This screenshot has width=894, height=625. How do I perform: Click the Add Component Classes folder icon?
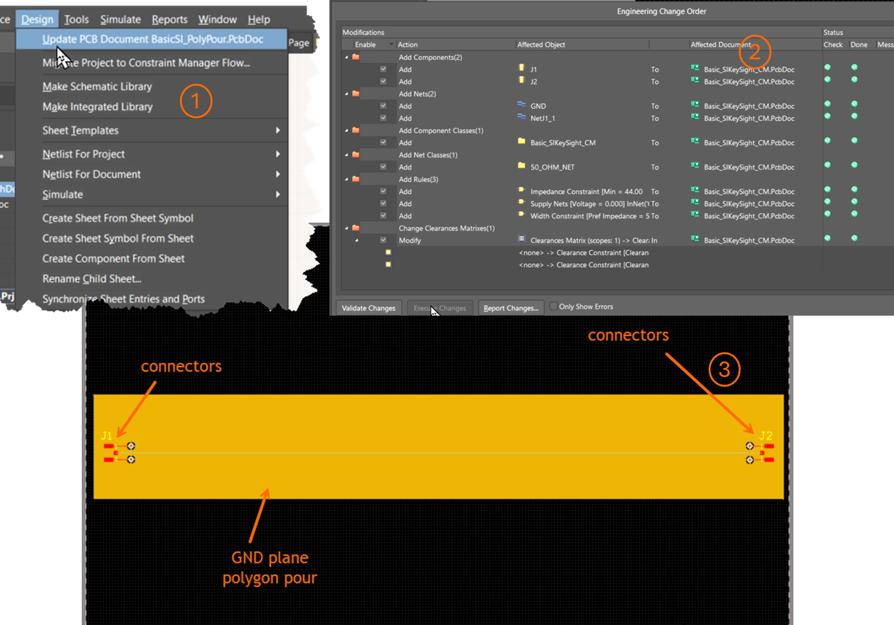356,130
